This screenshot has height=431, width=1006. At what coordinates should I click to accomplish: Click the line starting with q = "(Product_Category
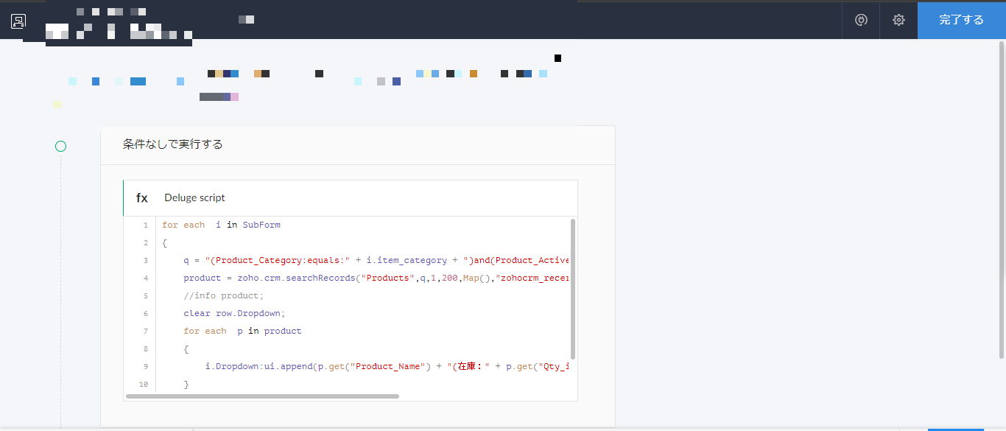point(378,260)
